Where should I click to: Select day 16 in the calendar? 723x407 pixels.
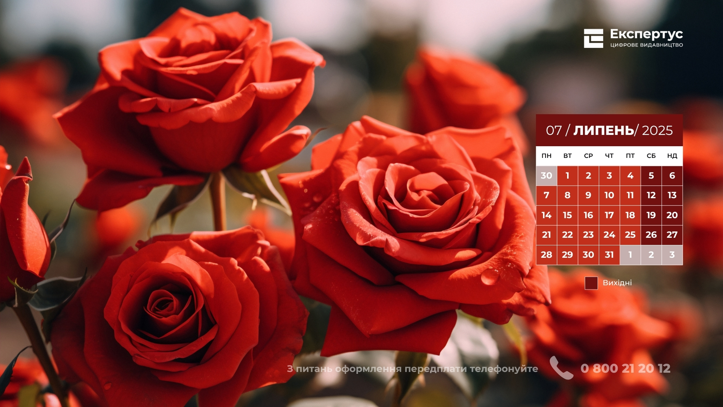point(588,215)
